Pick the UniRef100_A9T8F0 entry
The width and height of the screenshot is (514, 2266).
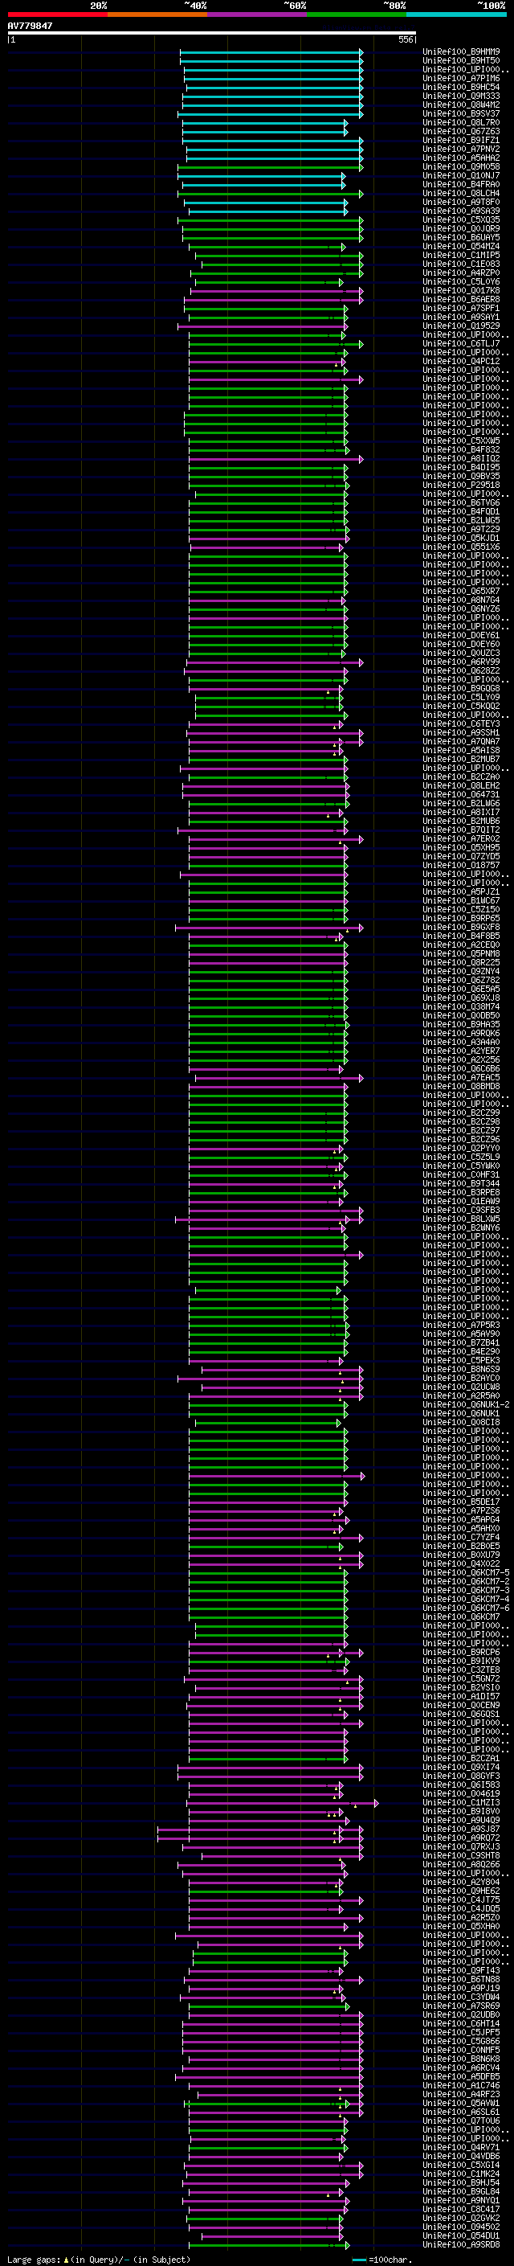461,202
